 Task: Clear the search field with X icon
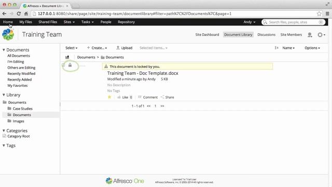click(x=321, y=22)
